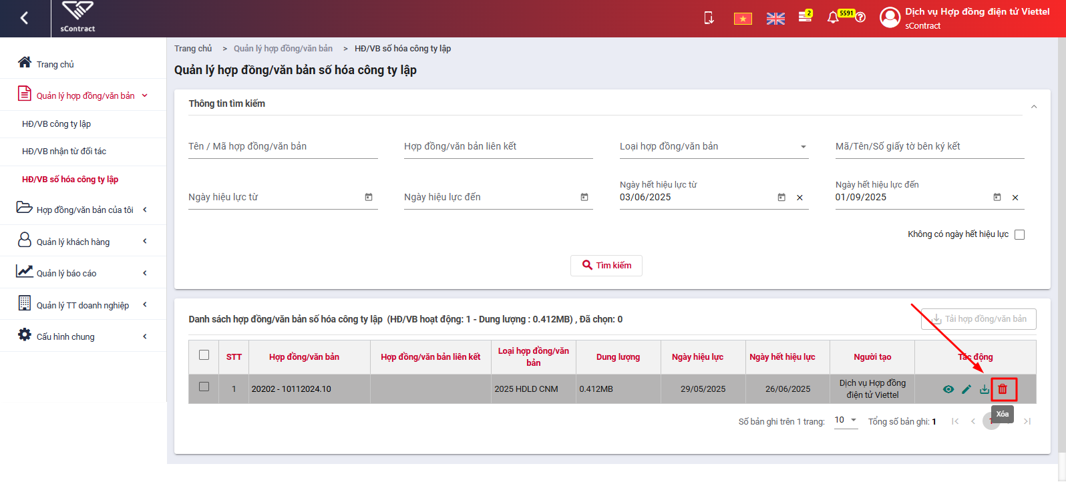
Task: Clear the 01/09/2025 expiry-to date
Action: coord(1015,198)
